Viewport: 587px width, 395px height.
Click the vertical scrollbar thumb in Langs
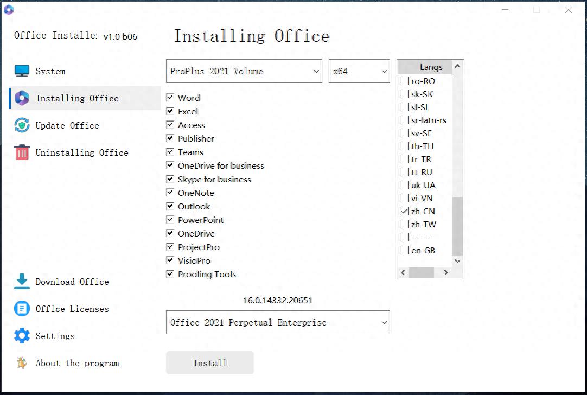(x=457, y=226)
